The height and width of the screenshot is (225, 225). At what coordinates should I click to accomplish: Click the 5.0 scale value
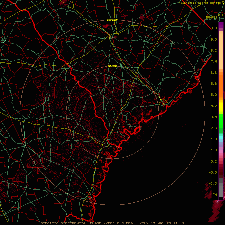(x=214, y=95)
